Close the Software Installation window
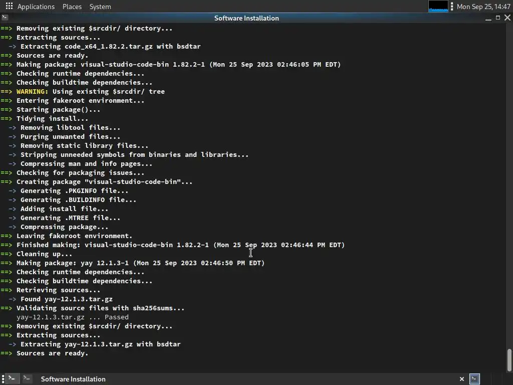This screenshot has width=513, height=385. pos(507,18)
